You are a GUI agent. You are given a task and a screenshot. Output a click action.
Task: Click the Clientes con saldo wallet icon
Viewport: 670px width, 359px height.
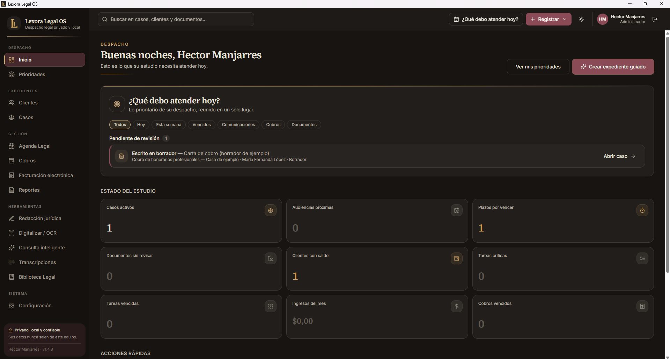click(457, 258)
